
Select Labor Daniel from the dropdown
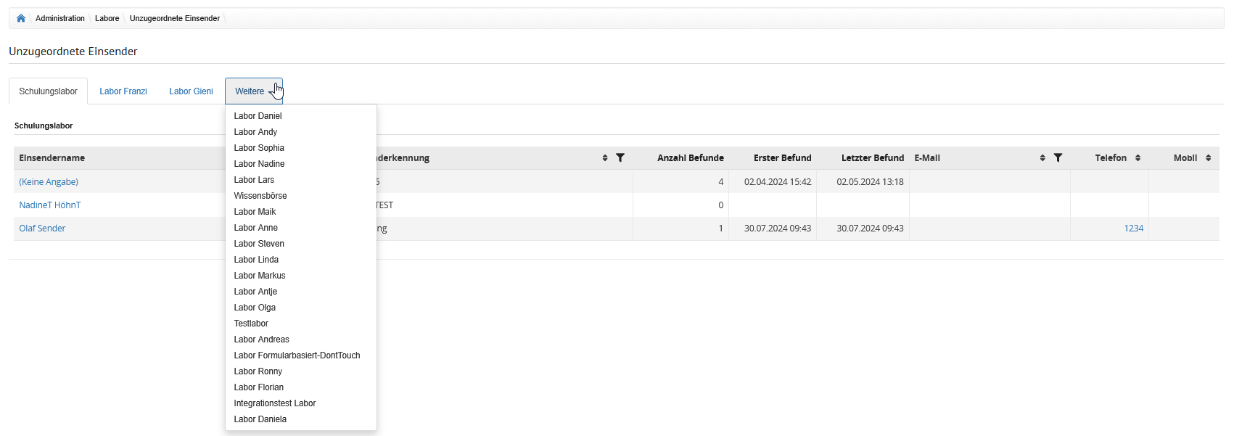258,116
